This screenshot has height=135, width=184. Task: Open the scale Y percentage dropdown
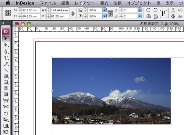pos(105,16)
